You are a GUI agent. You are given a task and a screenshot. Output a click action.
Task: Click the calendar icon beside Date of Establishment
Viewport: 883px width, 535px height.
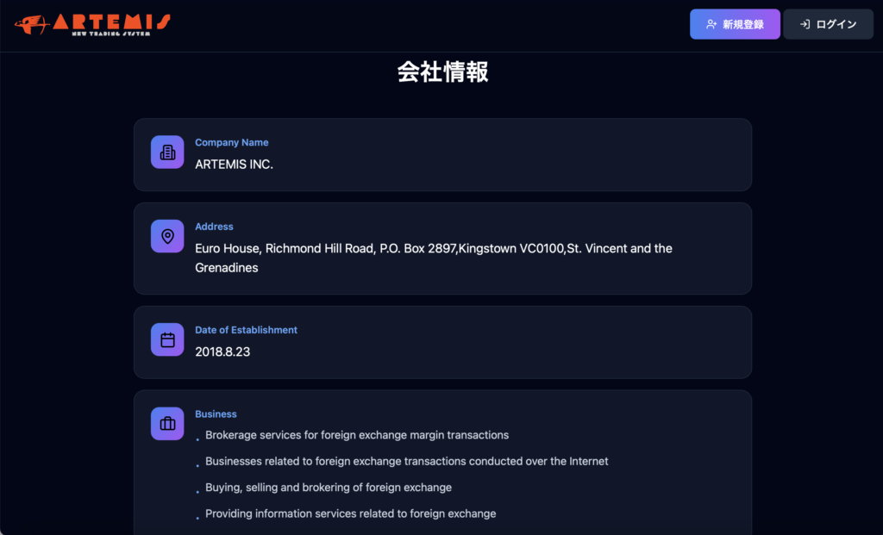(x=167, y=339)
